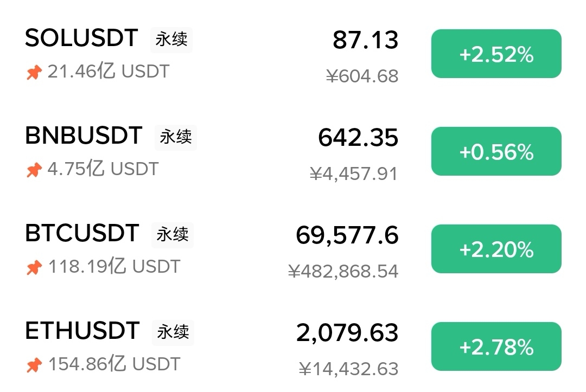Click the BNBUSDT yuan price ¥4,457.91
This screenshot has width=586, height=392.
(354, 174)
